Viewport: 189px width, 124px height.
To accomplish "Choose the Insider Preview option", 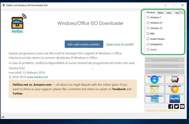I will tap(148, 39).
